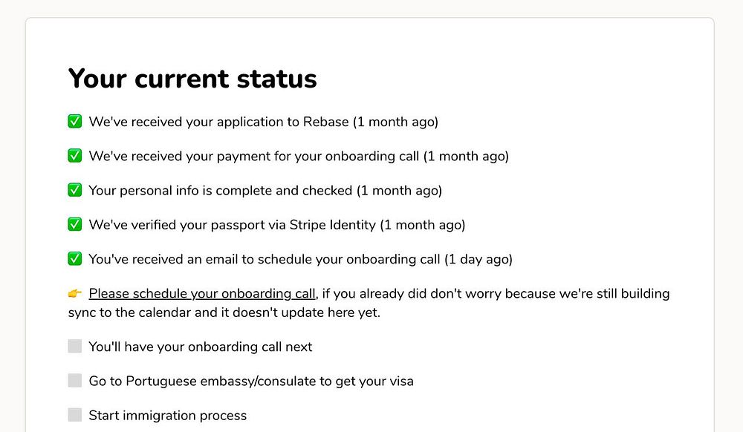Click the pointing hand emoji icon
Screen dimensions: 743x432
pyautogui.click(x=75, y=294)
